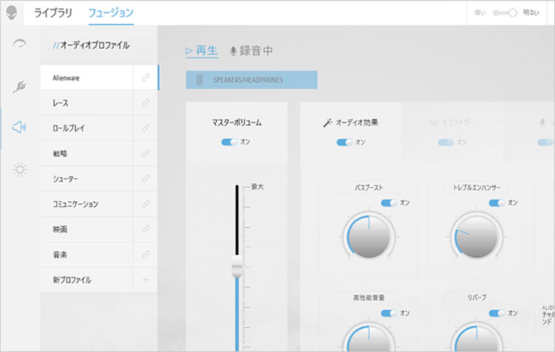Image resolution: width=555 pixels, height=352 pixels.
Task: Click the magic wand オーディオ効果 icon
Action: point(327,123)
